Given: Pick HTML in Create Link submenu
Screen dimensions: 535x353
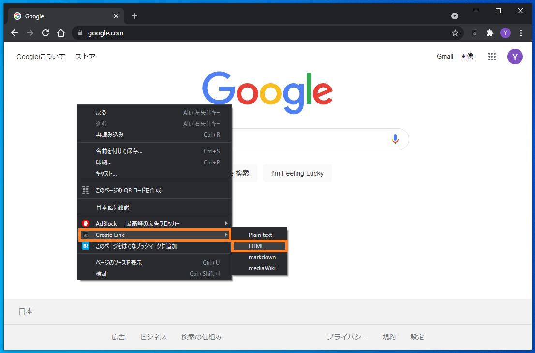Looking at the screenshot, I should 259,246.
